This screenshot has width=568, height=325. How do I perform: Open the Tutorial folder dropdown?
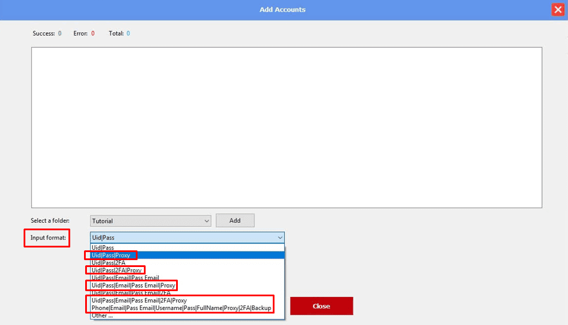coord(150,220)
